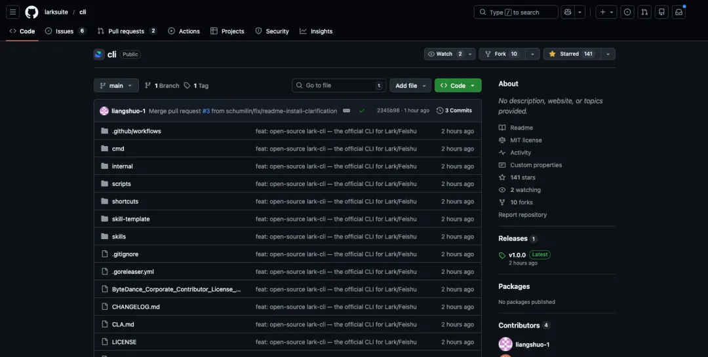The height and width of the screenshot is (357, 708).
Task: Focus the Go to file search box
Action: [x=339, y=85]
